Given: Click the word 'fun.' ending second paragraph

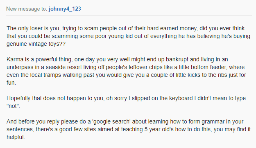Looking at the screenshot, I should point(11,83).
